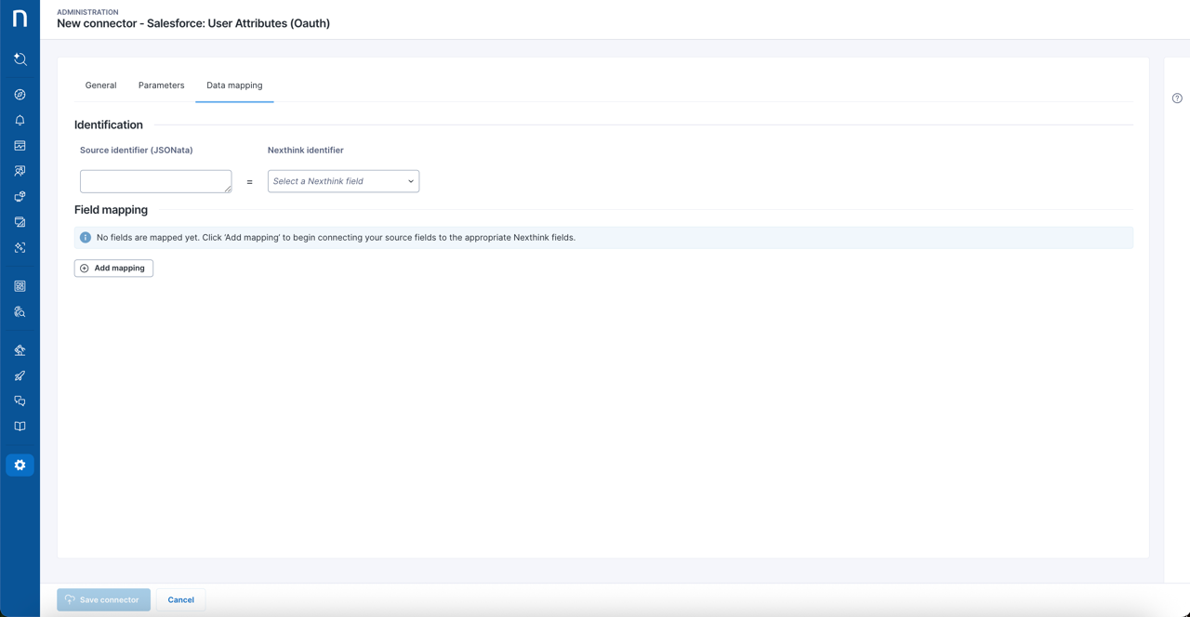Click the resize handle of the Source identifier box
Viewport: 1190px width, 617px height.
tap(228, 189)
